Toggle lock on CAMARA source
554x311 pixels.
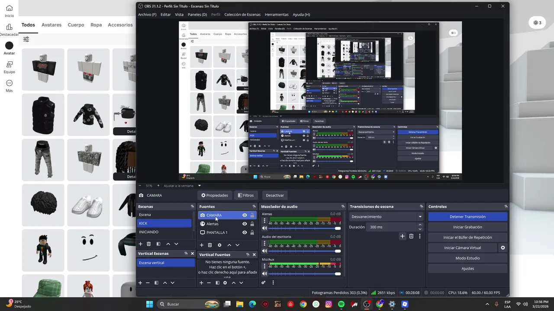point(252,215)
